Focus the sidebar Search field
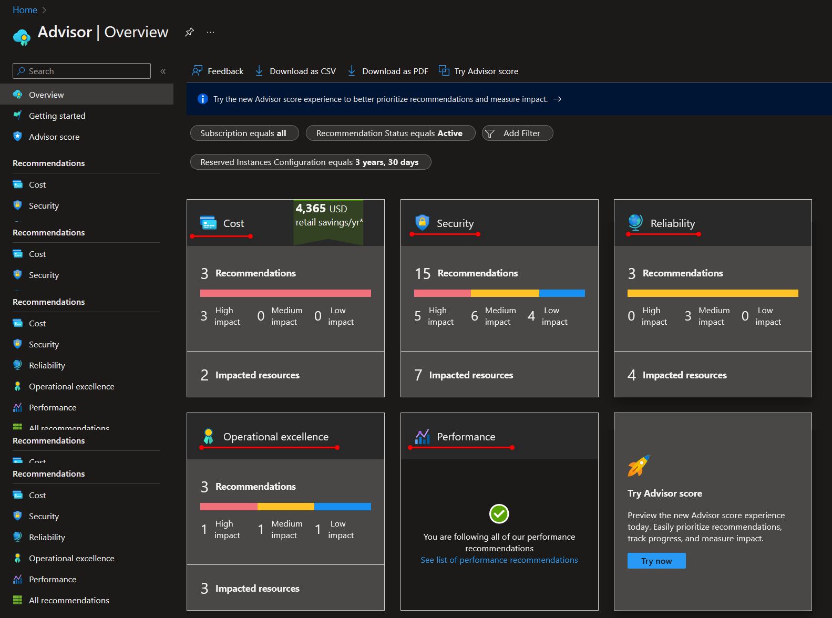832x618 pixels. click(x=81, y=71)
